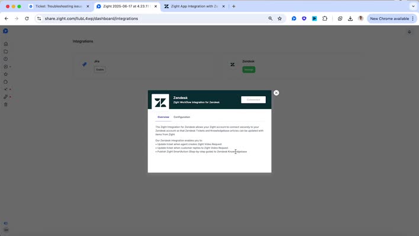Open the Chrome three-dot menu
The image size is (419, 236).
tap(413, 18)
